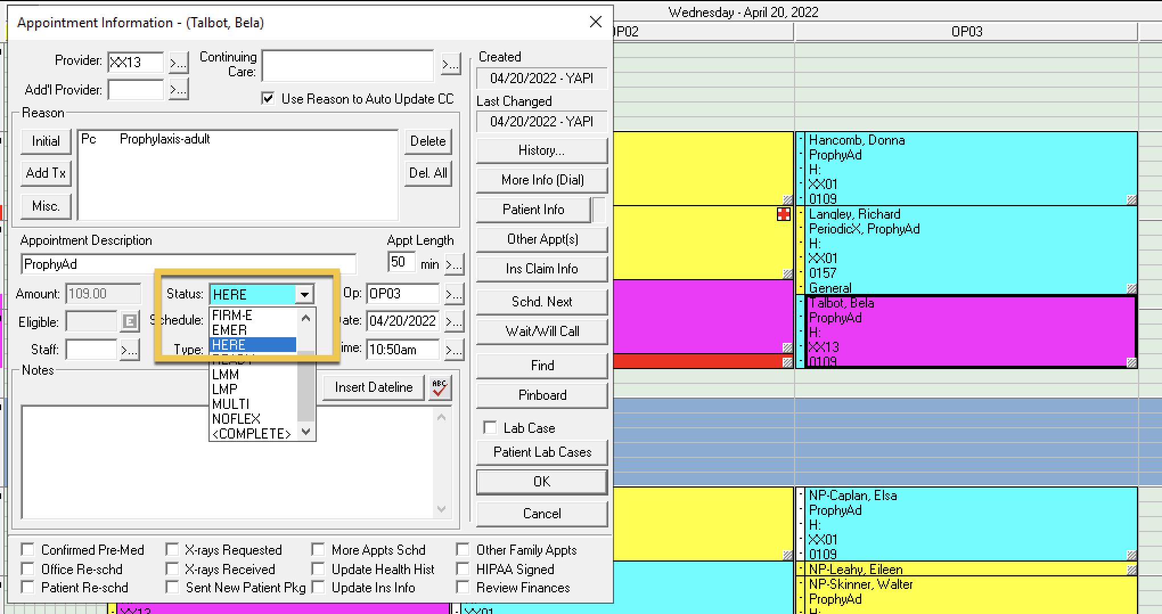The height and width of the screenshot is (614, 1162).
Task: Open Time picker arrow button
Action: pyautogui.click(x=454, y=350)
